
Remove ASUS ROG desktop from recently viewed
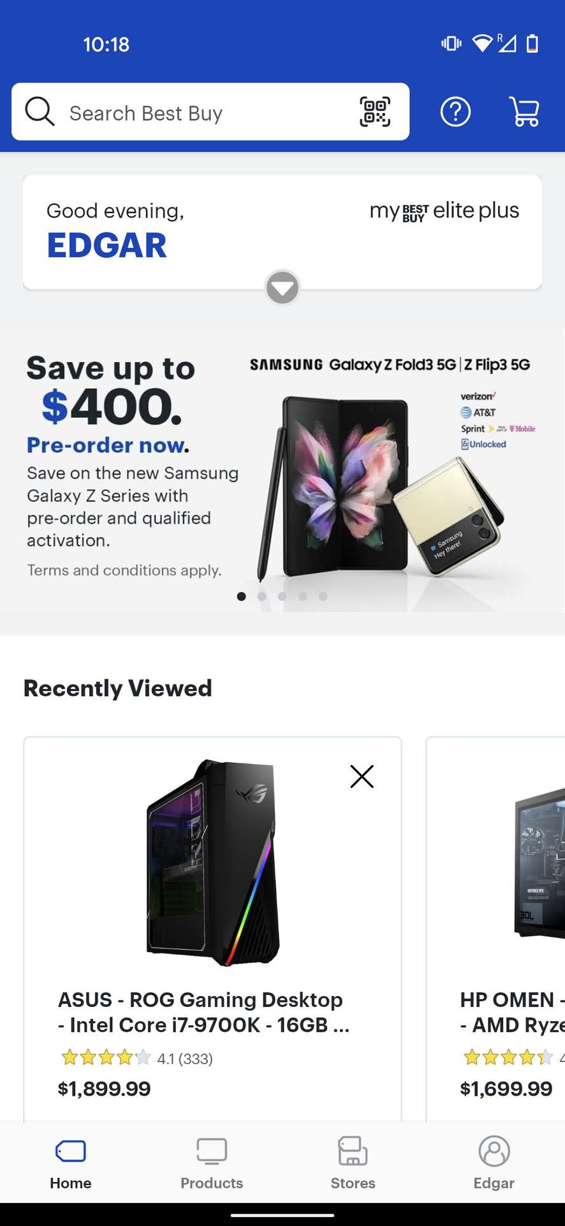(x=362, y=776)
